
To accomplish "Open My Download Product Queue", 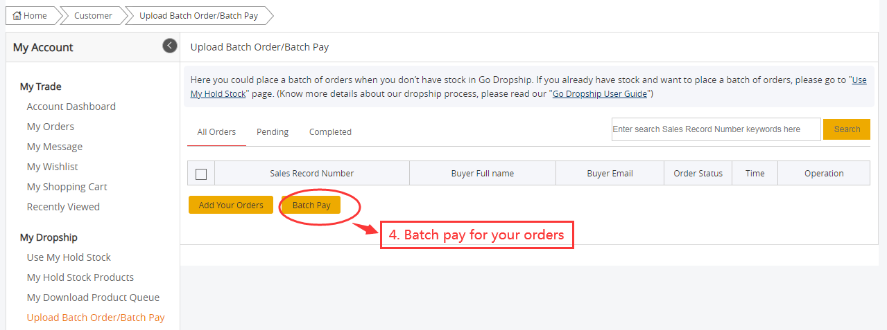I will tap(93, 297).
